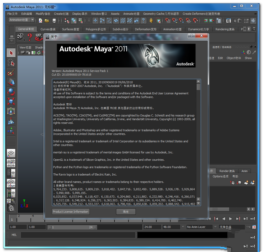Click the question mark selection mask icon
This screenshot has width=263, height=252.
143,20
